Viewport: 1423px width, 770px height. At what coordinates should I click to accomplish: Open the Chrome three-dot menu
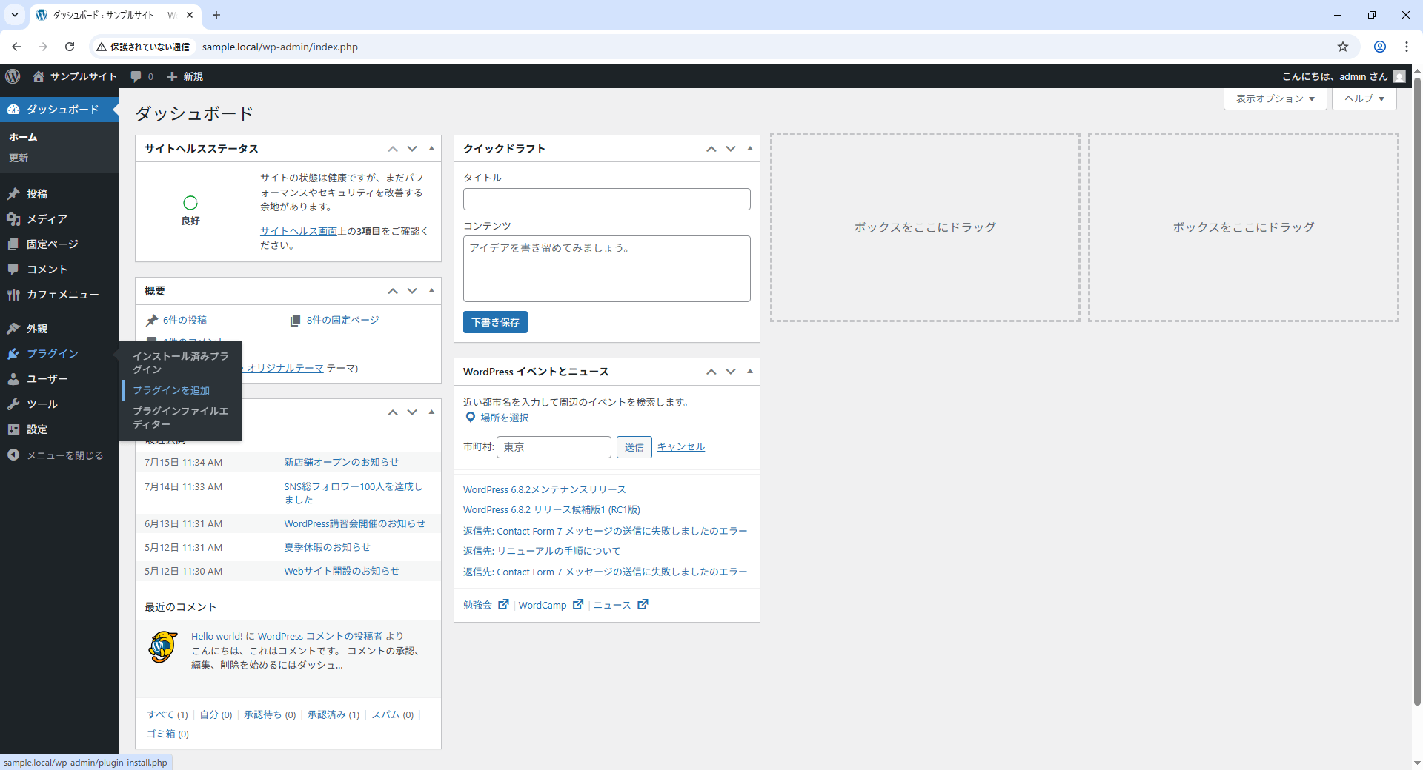(x=1407, y=47)
